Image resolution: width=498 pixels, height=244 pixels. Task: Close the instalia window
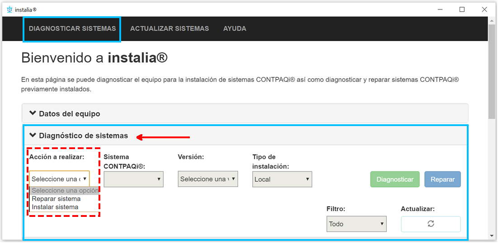point(484,9)
